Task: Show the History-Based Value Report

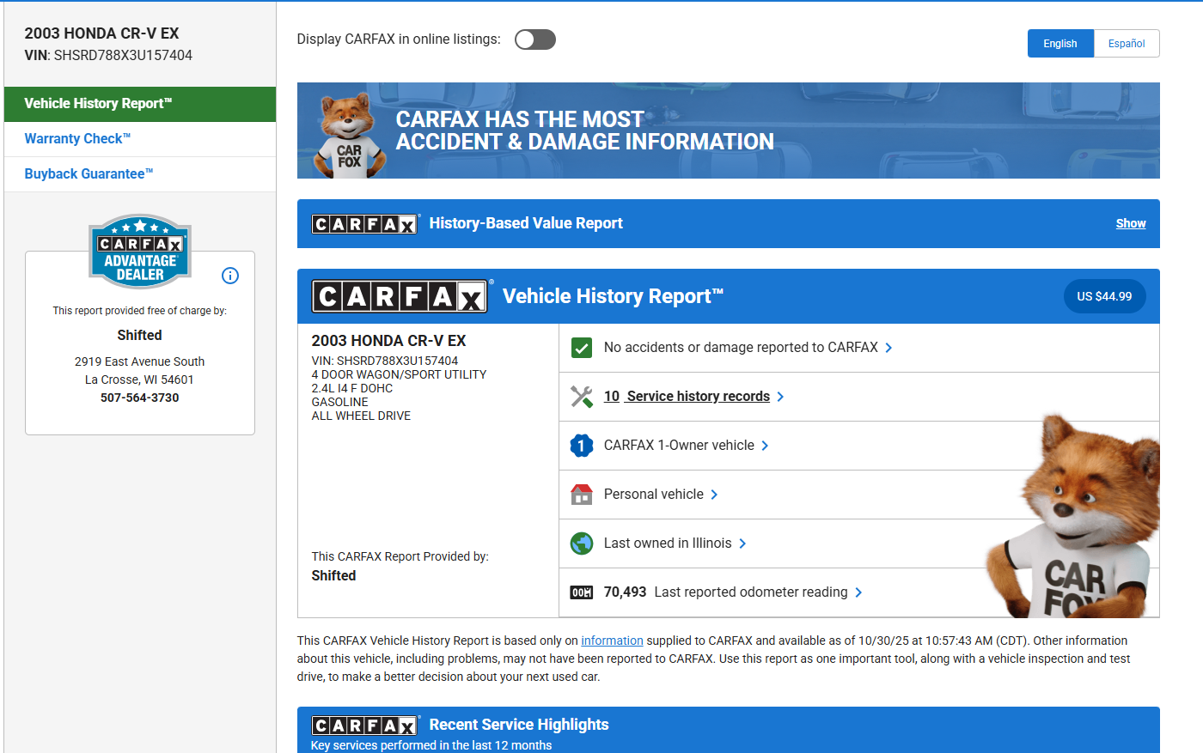Action: (1130, 223)
